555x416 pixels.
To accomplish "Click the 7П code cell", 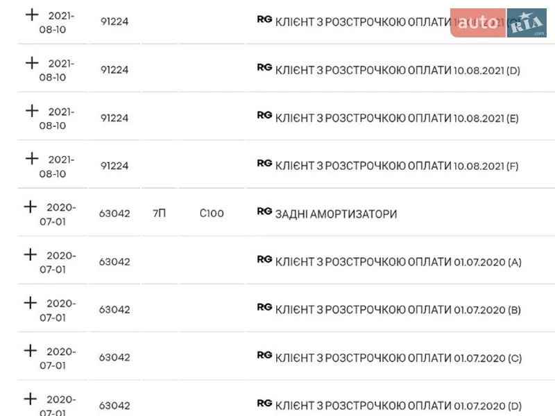I will [159, 214].
